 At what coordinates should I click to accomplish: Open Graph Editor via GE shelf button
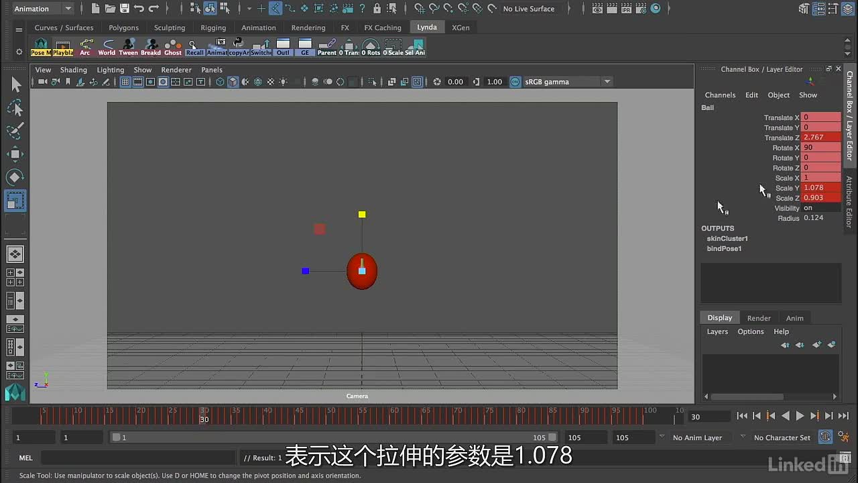point(305,47)
